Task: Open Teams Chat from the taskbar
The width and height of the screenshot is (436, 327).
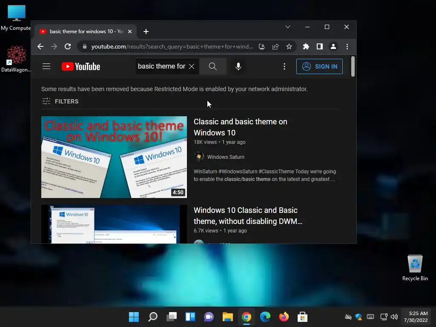Action: 209,317
